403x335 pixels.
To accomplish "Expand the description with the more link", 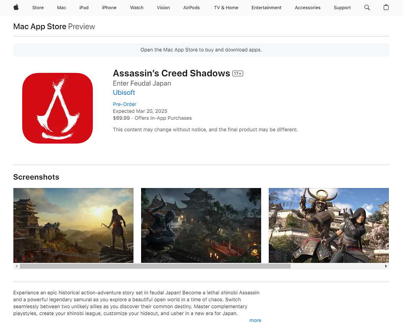I will (255, 320).
